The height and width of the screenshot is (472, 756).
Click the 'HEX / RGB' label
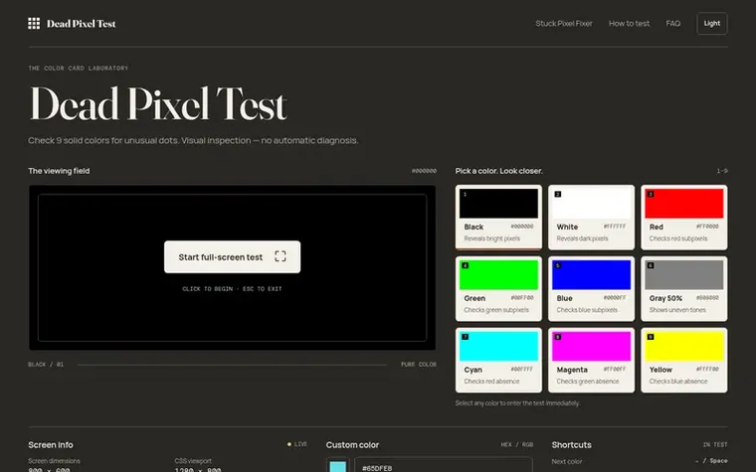517,444
